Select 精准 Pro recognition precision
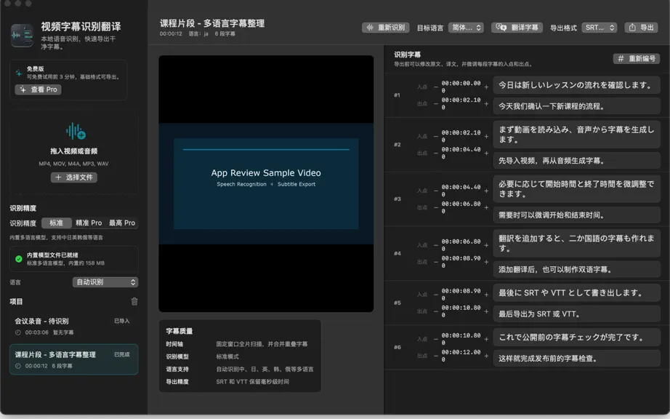 click(x=89, y=223)
